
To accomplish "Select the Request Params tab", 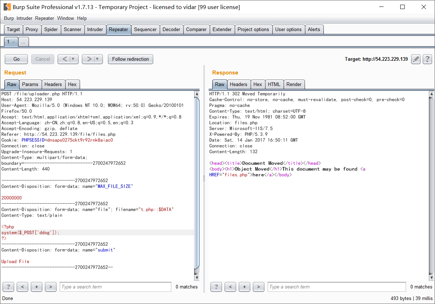I will click(30, 84).
